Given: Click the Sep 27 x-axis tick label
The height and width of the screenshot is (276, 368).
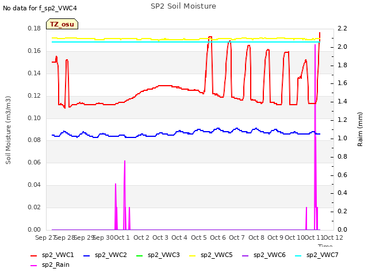Looking at the screenshot, I should (x=45, y=237).
